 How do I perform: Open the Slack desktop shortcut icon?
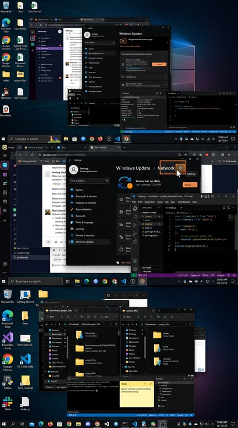(7, 402)
